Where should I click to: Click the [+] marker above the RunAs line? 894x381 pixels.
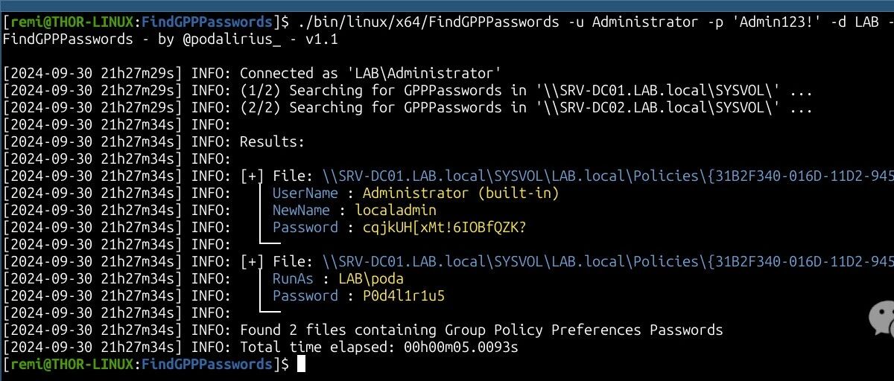[x=252, y=262]
